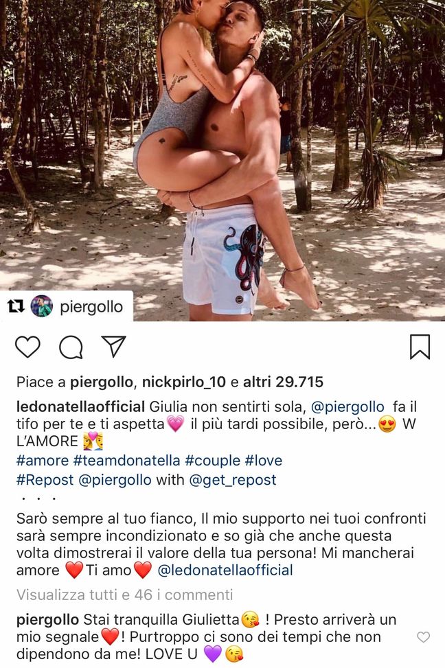The height and width of the screenshot is (668, 445).
Task: Open piergollo username on repost badge
Action: [91, 307]
